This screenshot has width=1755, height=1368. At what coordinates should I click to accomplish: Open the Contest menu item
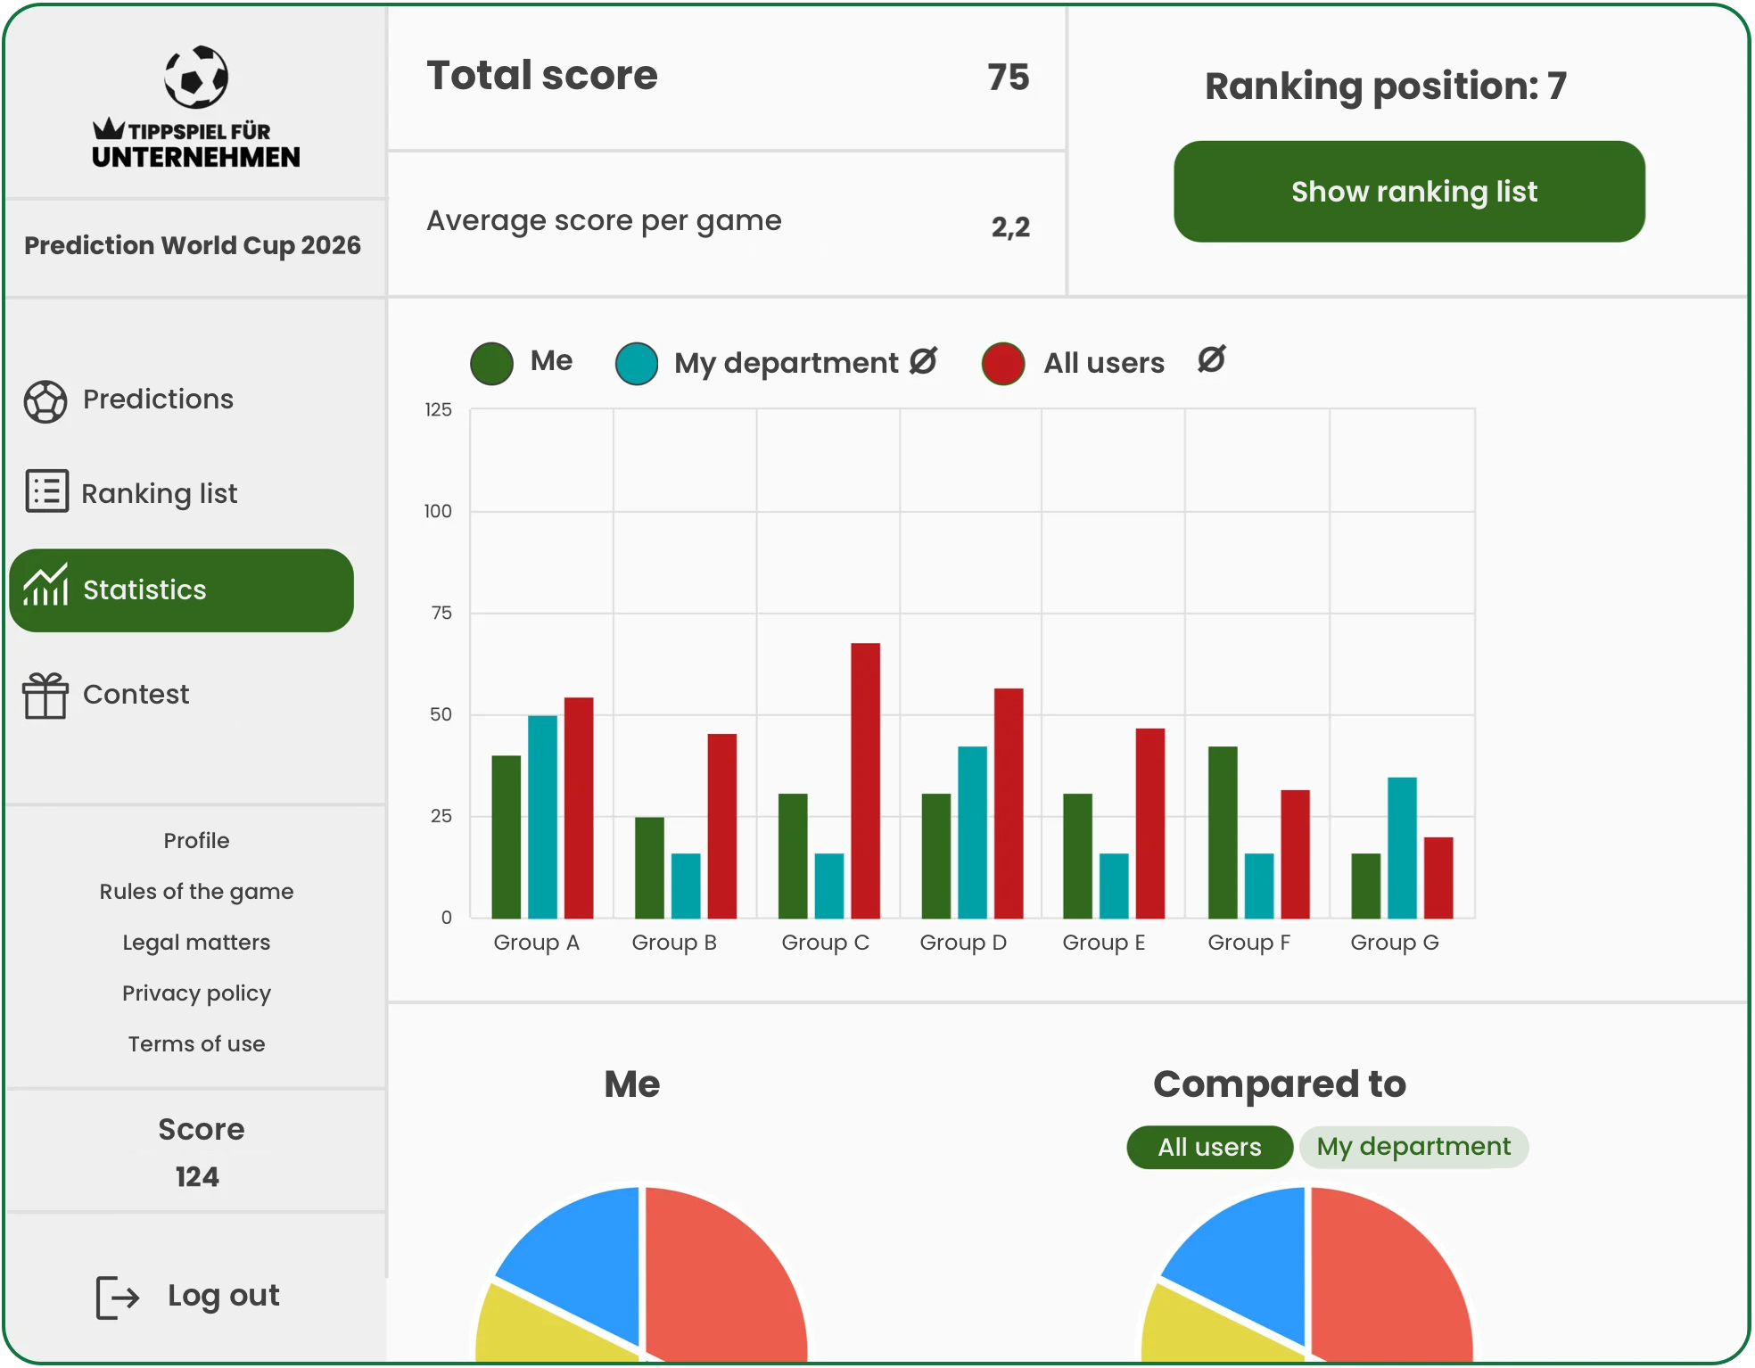pos(136,694)
